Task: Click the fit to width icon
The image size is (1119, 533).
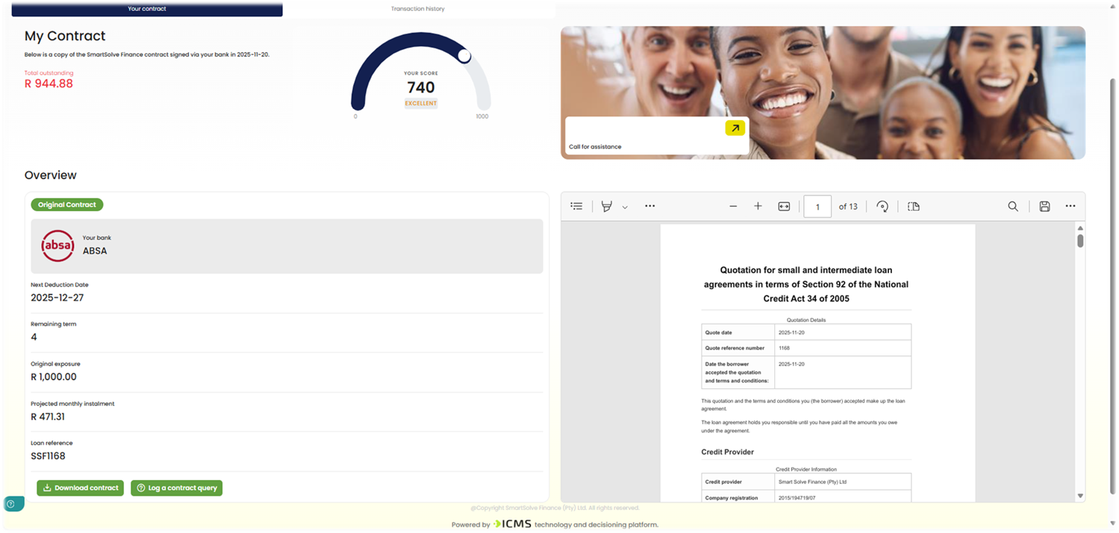Action: (x=784, y=206)
